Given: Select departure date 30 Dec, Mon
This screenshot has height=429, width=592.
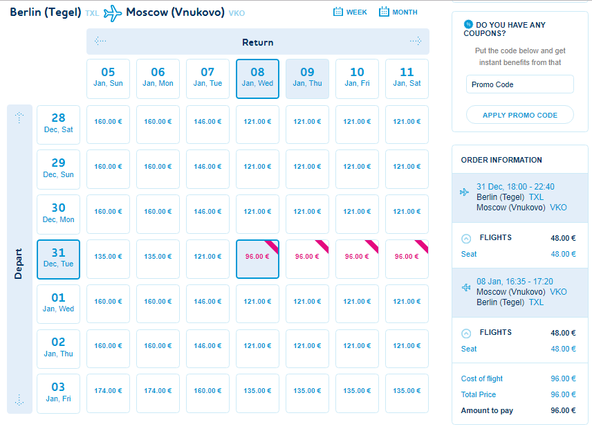Looking at the screenshot, I should [x=59, y=214].
